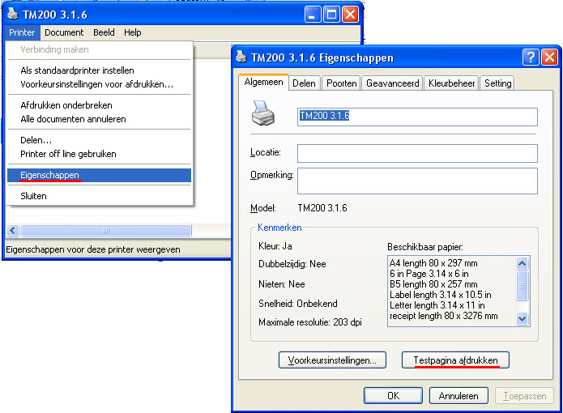Select Afdrukken onderbreken option

coord(66,105)
